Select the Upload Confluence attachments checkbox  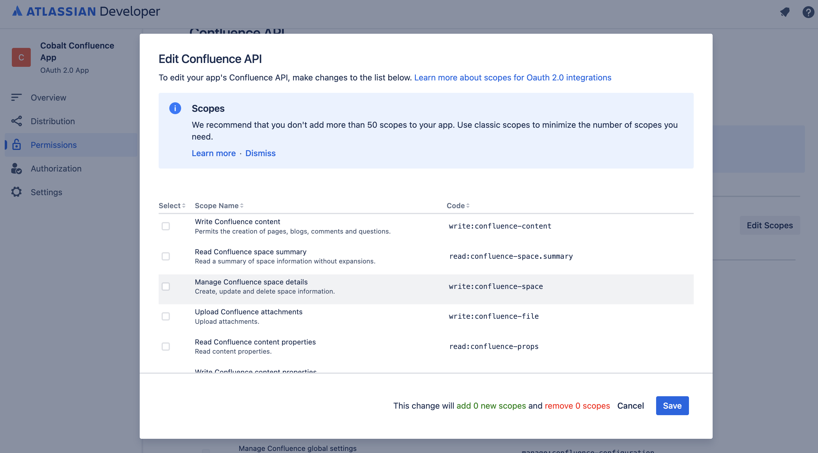pos(166,316)
